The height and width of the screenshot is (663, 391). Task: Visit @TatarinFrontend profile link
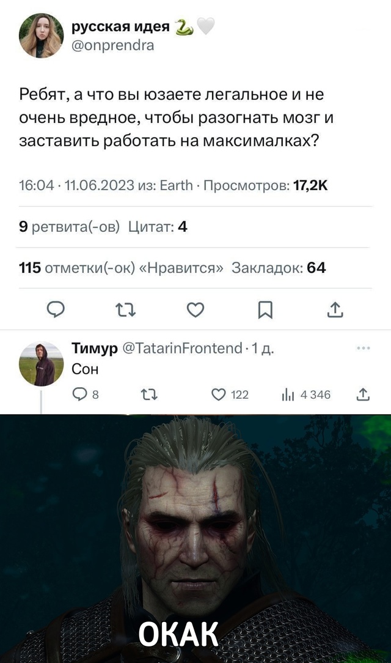(182, 348)
